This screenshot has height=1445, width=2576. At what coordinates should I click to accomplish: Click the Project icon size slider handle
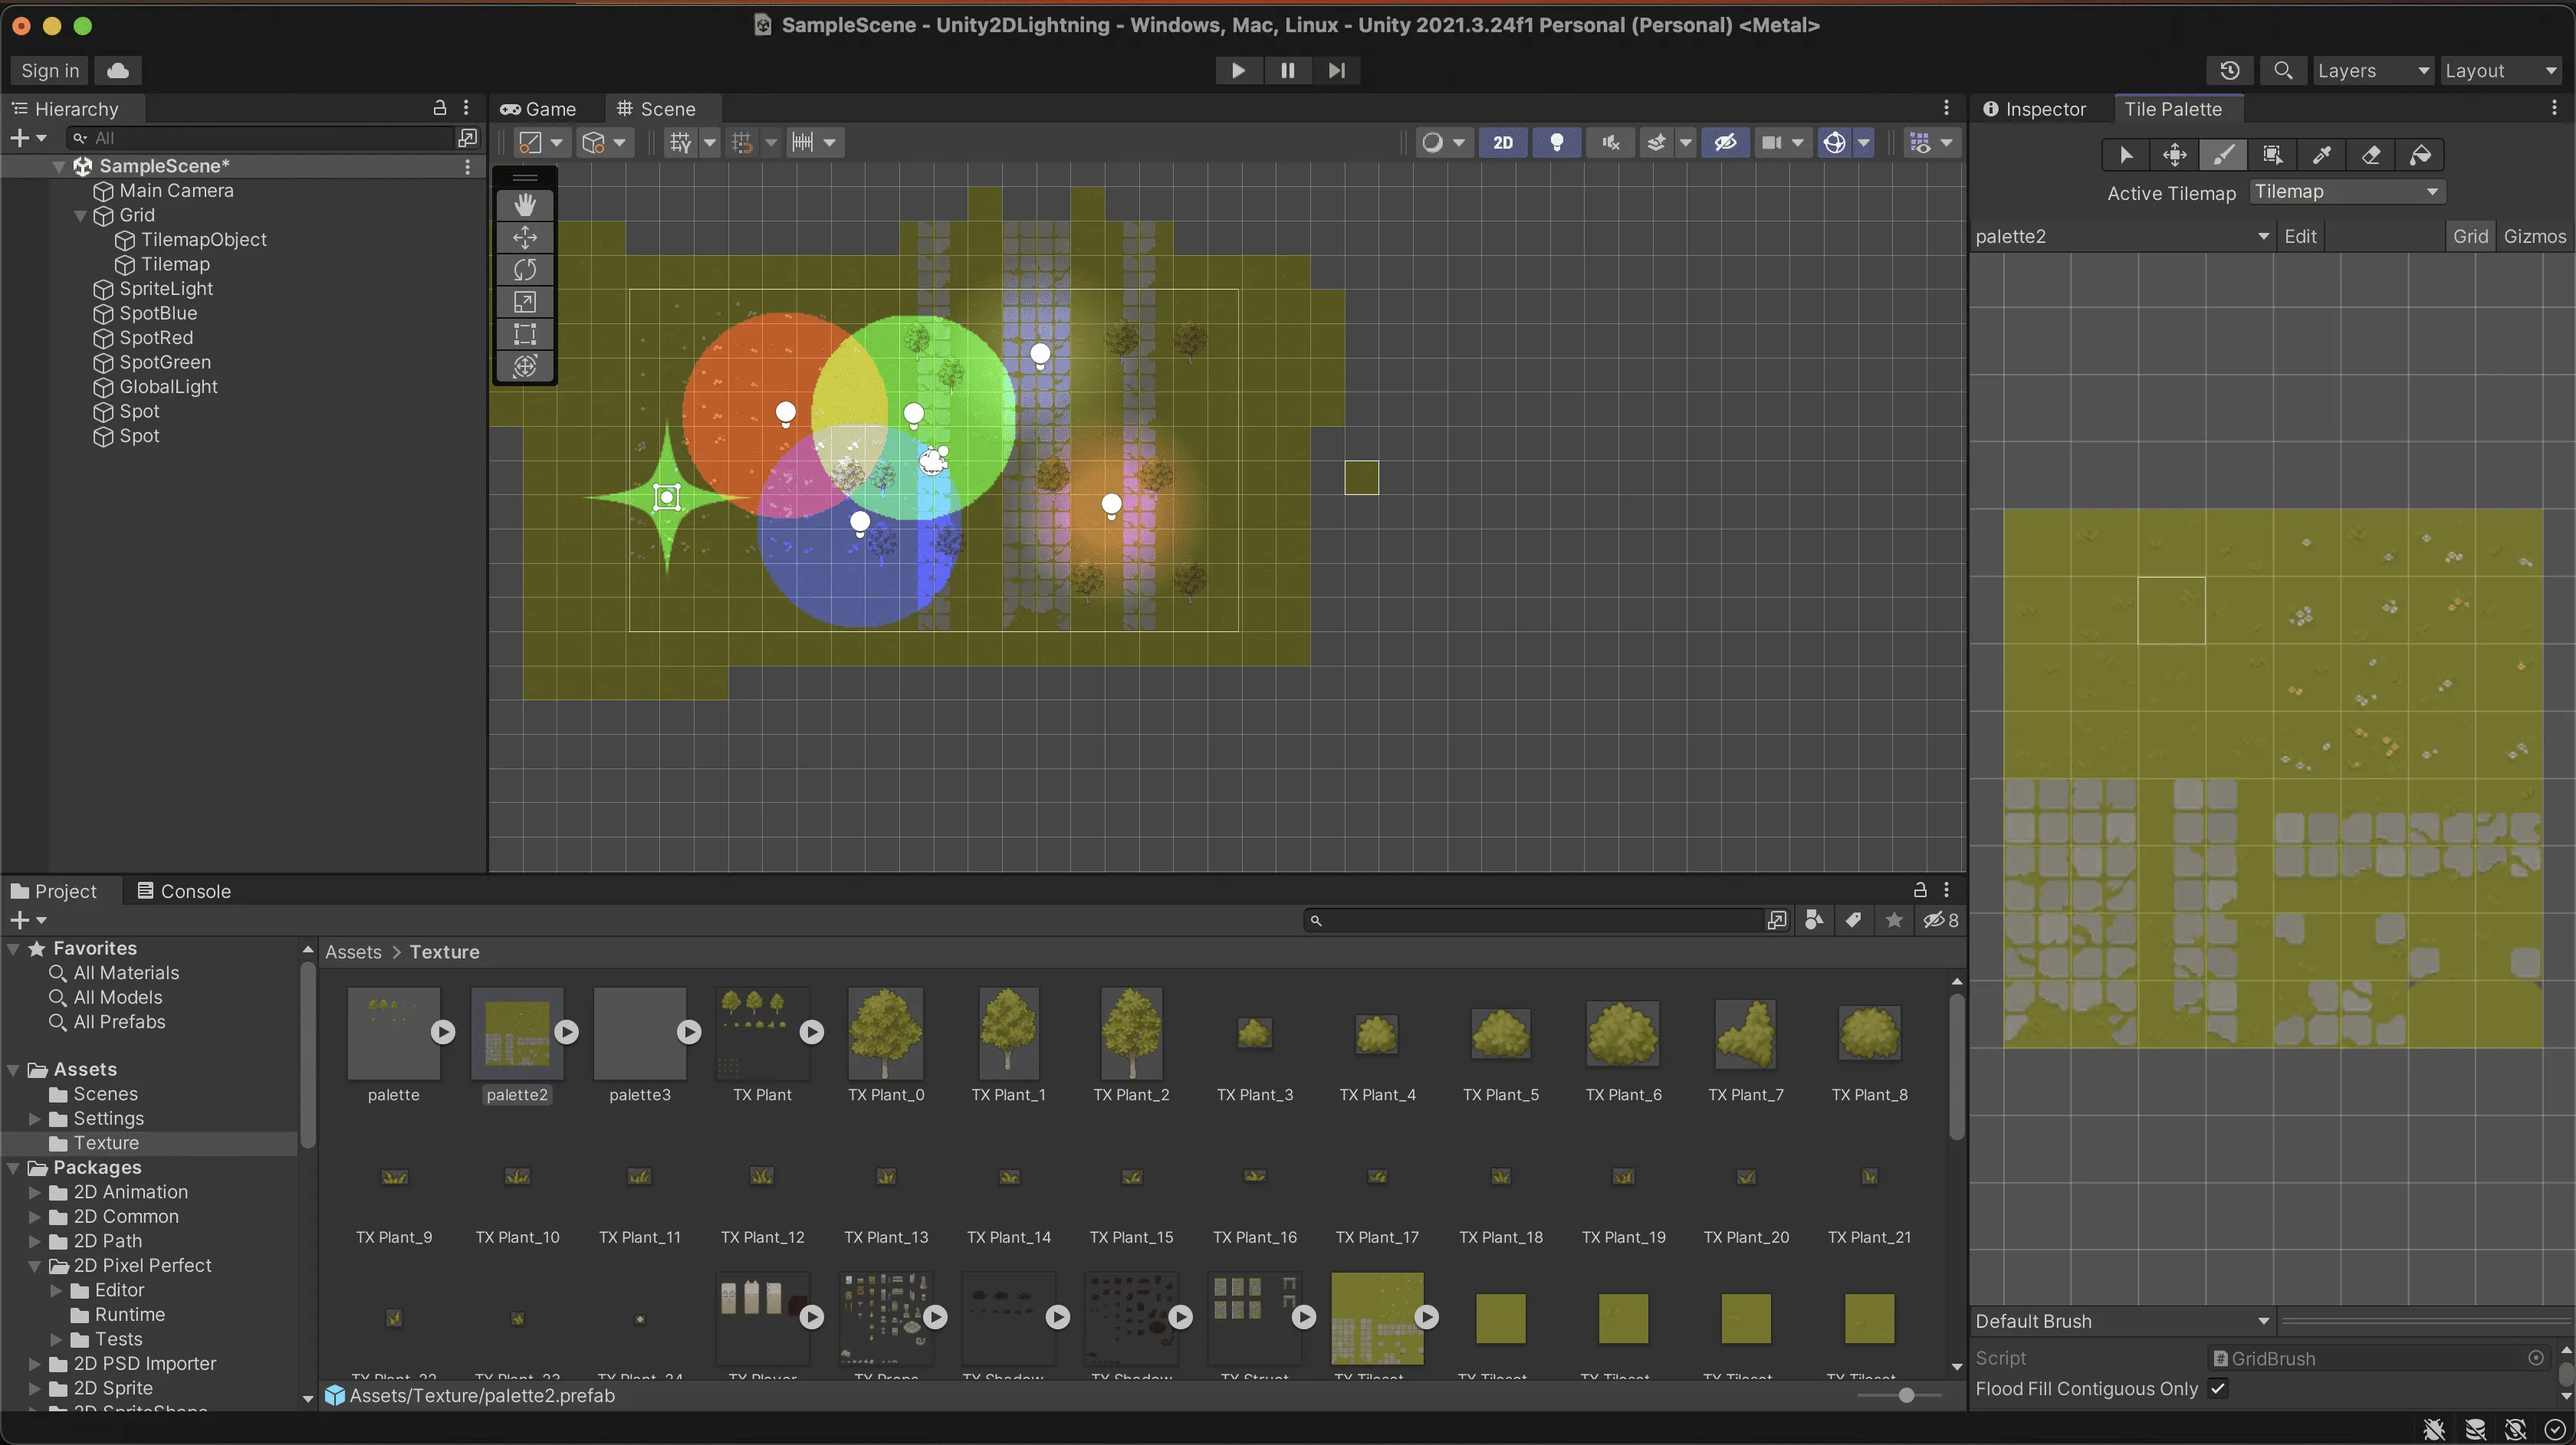(1906, 1395)
